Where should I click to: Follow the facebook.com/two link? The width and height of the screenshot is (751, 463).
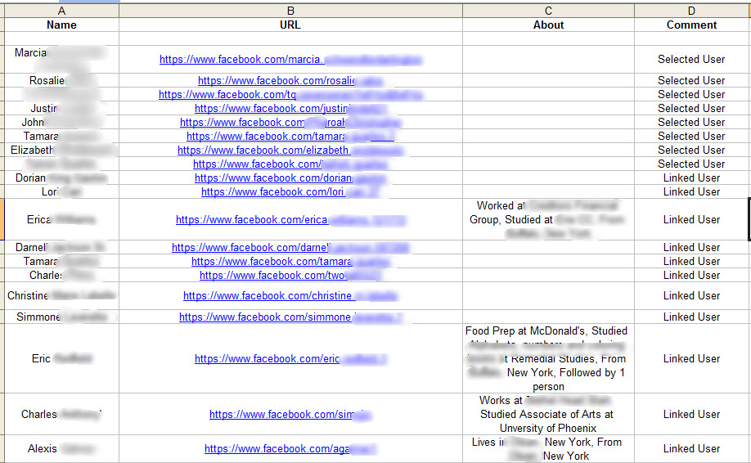click(x=290, y=276)
